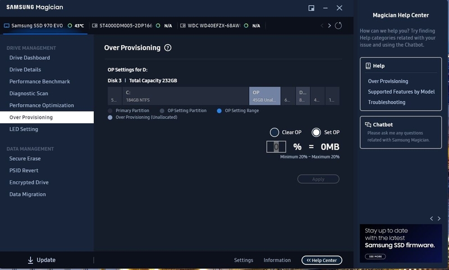Go to previous Help Center banner
Screen dimensions: 449x270
(432, 218)
